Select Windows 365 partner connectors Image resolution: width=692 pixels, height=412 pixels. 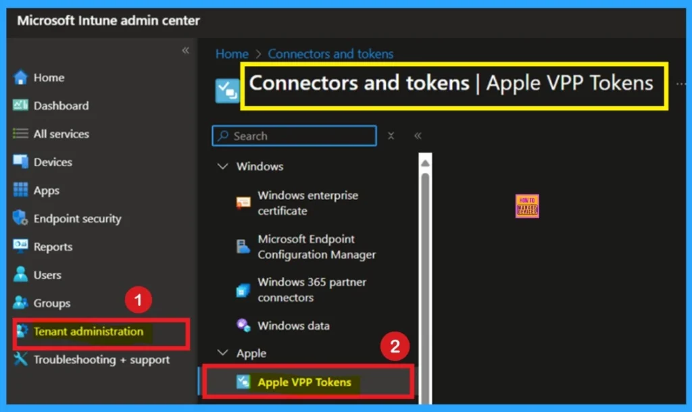click(312, 290)
